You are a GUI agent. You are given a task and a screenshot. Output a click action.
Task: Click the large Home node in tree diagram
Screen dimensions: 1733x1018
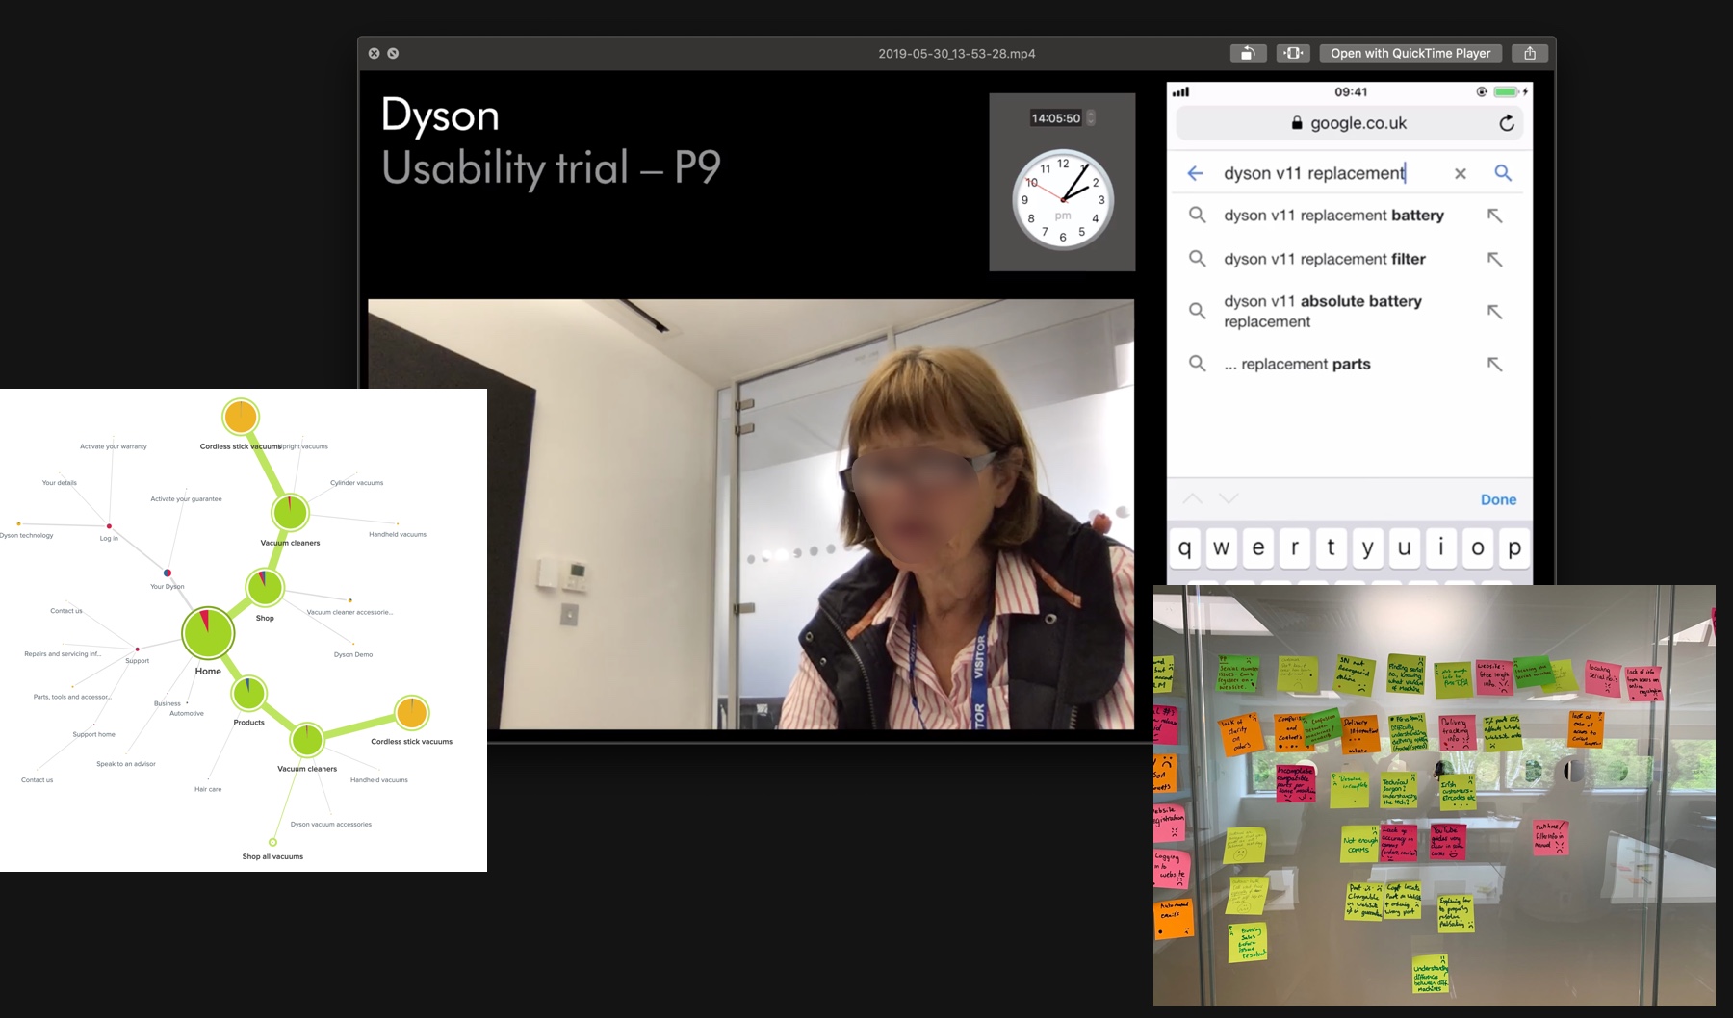208,633
